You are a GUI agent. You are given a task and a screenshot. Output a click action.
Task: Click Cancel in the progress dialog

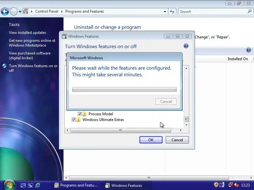166,101
